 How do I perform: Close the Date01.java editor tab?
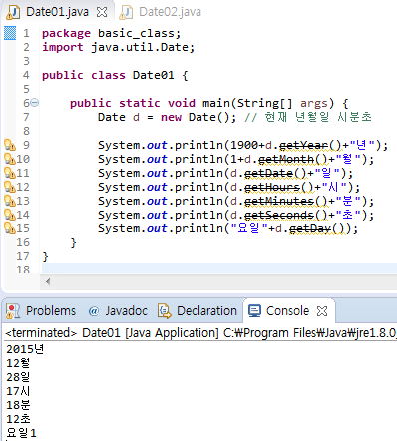(102, 12)
